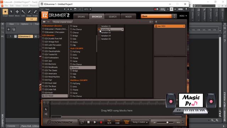This screenshot has width=227, height=128.
Task: Select the highlighted Chorus folder
Action: coord(83,68)
